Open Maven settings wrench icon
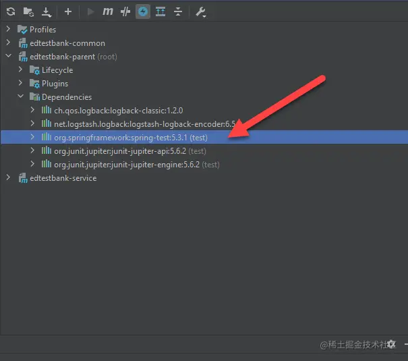Viewport: 408px width, 361px height. click(201, 12)
